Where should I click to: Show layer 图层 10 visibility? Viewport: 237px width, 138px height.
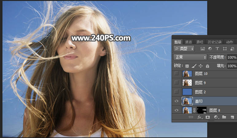[176, 74]
